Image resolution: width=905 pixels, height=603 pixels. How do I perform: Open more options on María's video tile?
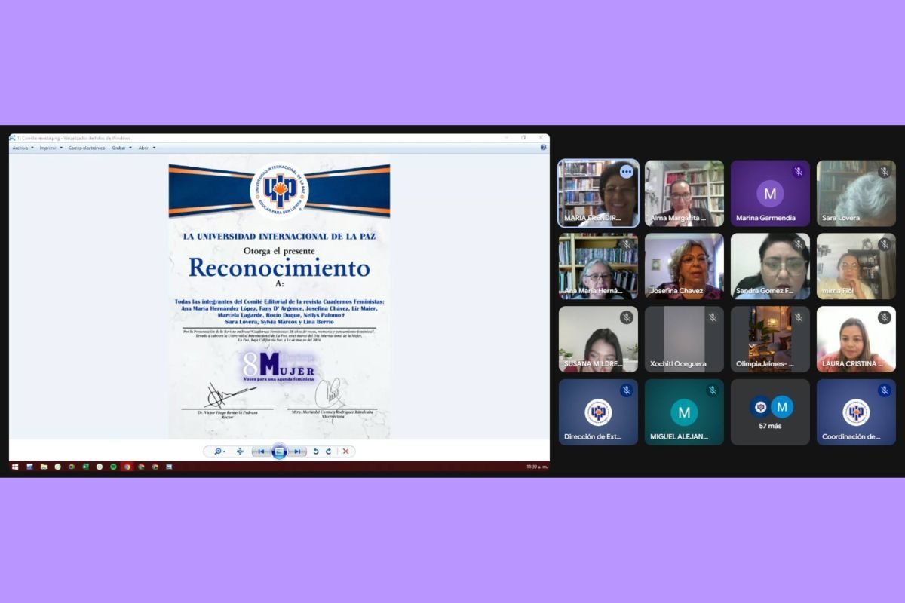coord(627,172)
